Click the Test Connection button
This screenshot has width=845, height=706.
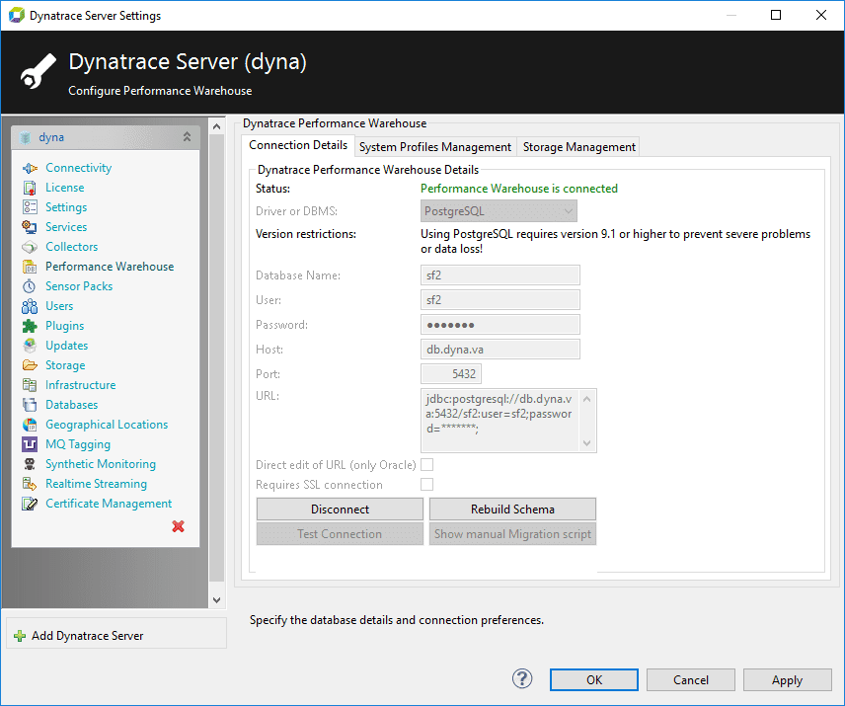(x=340, y=534)
